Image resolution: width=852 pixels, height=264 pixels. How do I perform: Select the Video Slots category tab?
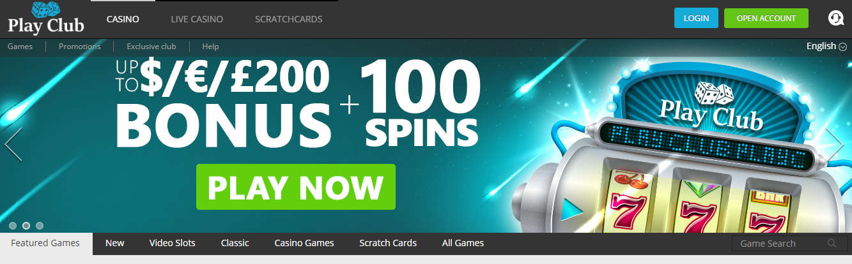(x=173, y=243)
